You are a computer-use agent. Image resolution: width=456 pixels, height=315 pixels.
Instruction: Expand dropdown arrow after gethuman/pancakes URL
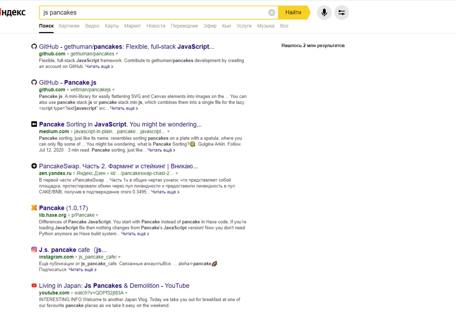pyautogui.click(x=117, y=54)
